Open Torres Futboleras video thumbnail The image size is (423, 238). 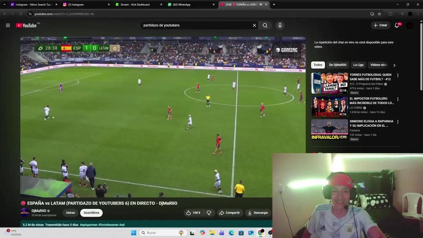click(329, 83)
